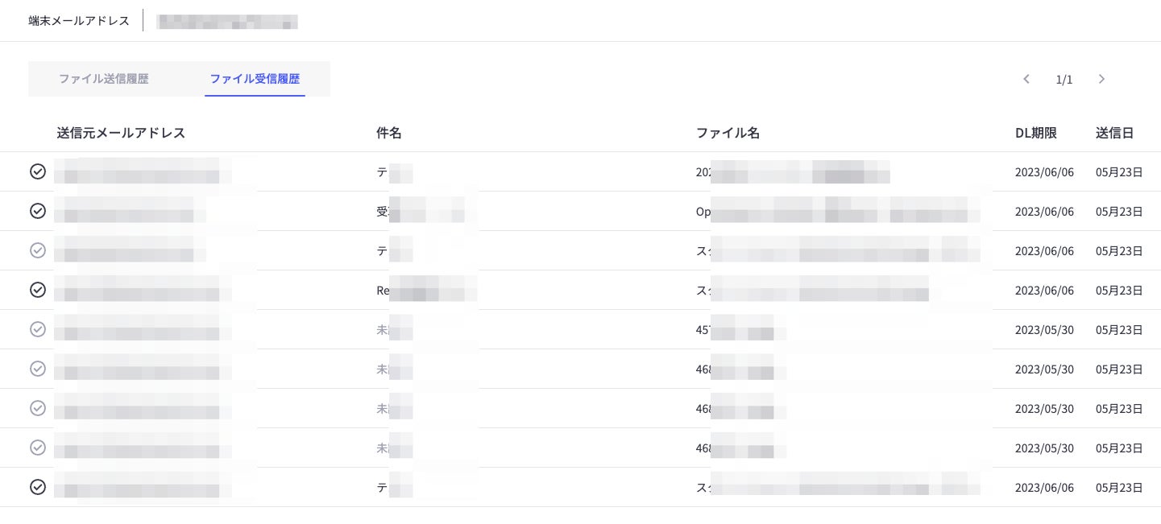Screen dimensions: 1161x524
Task: Click the 件名 column header
Action: point(389,133)
